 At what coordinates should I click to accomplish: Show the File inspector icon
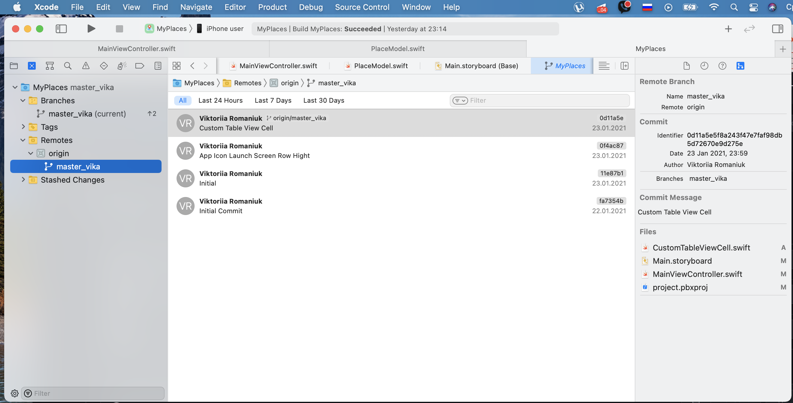click(686, 65)
